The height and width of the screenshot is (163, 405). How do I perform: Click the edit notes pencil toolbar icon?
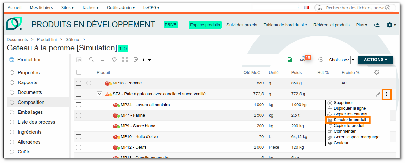click(136, 59)
